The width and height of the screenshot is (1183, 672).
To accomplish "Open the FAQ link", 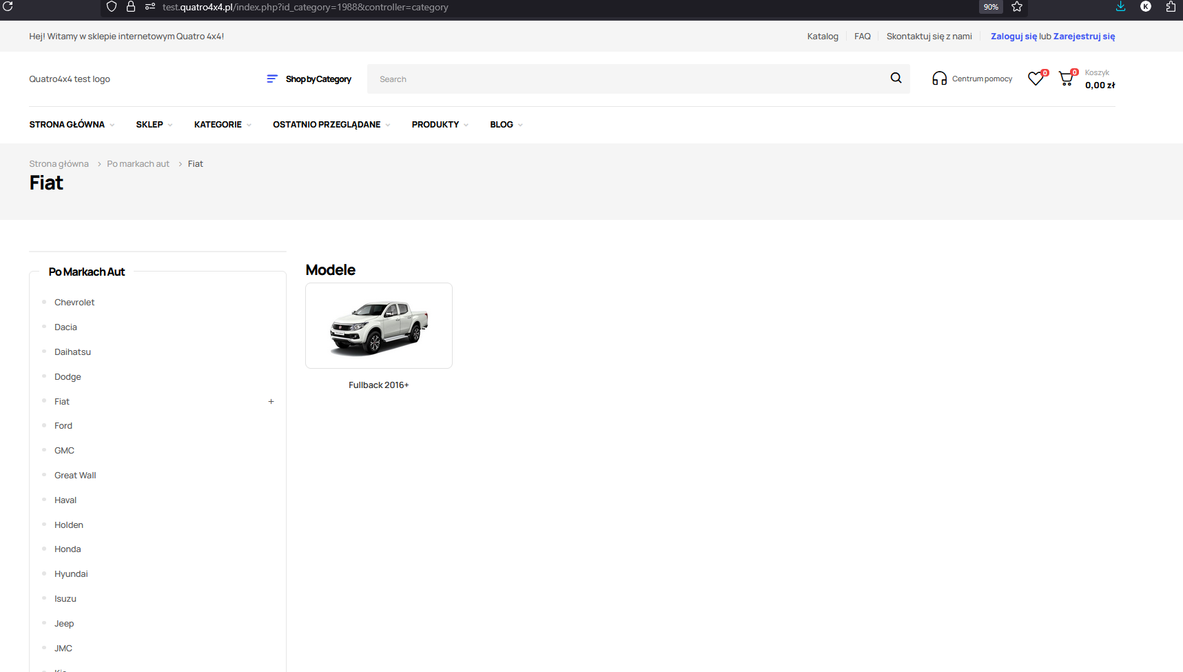I will (x=863, y=37).
